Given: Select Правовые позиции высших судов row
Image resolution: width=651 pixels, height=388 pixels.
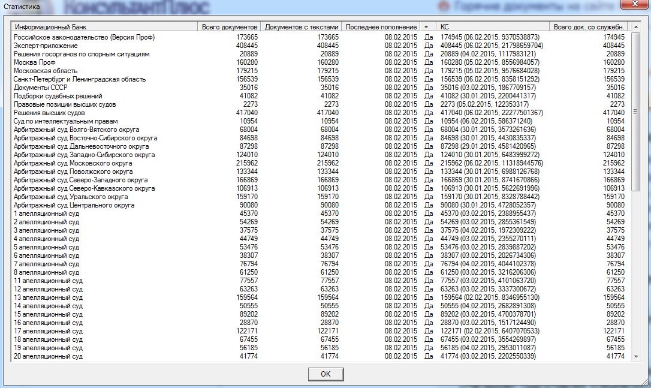Looking at the screenshot, I should point(320,104).
